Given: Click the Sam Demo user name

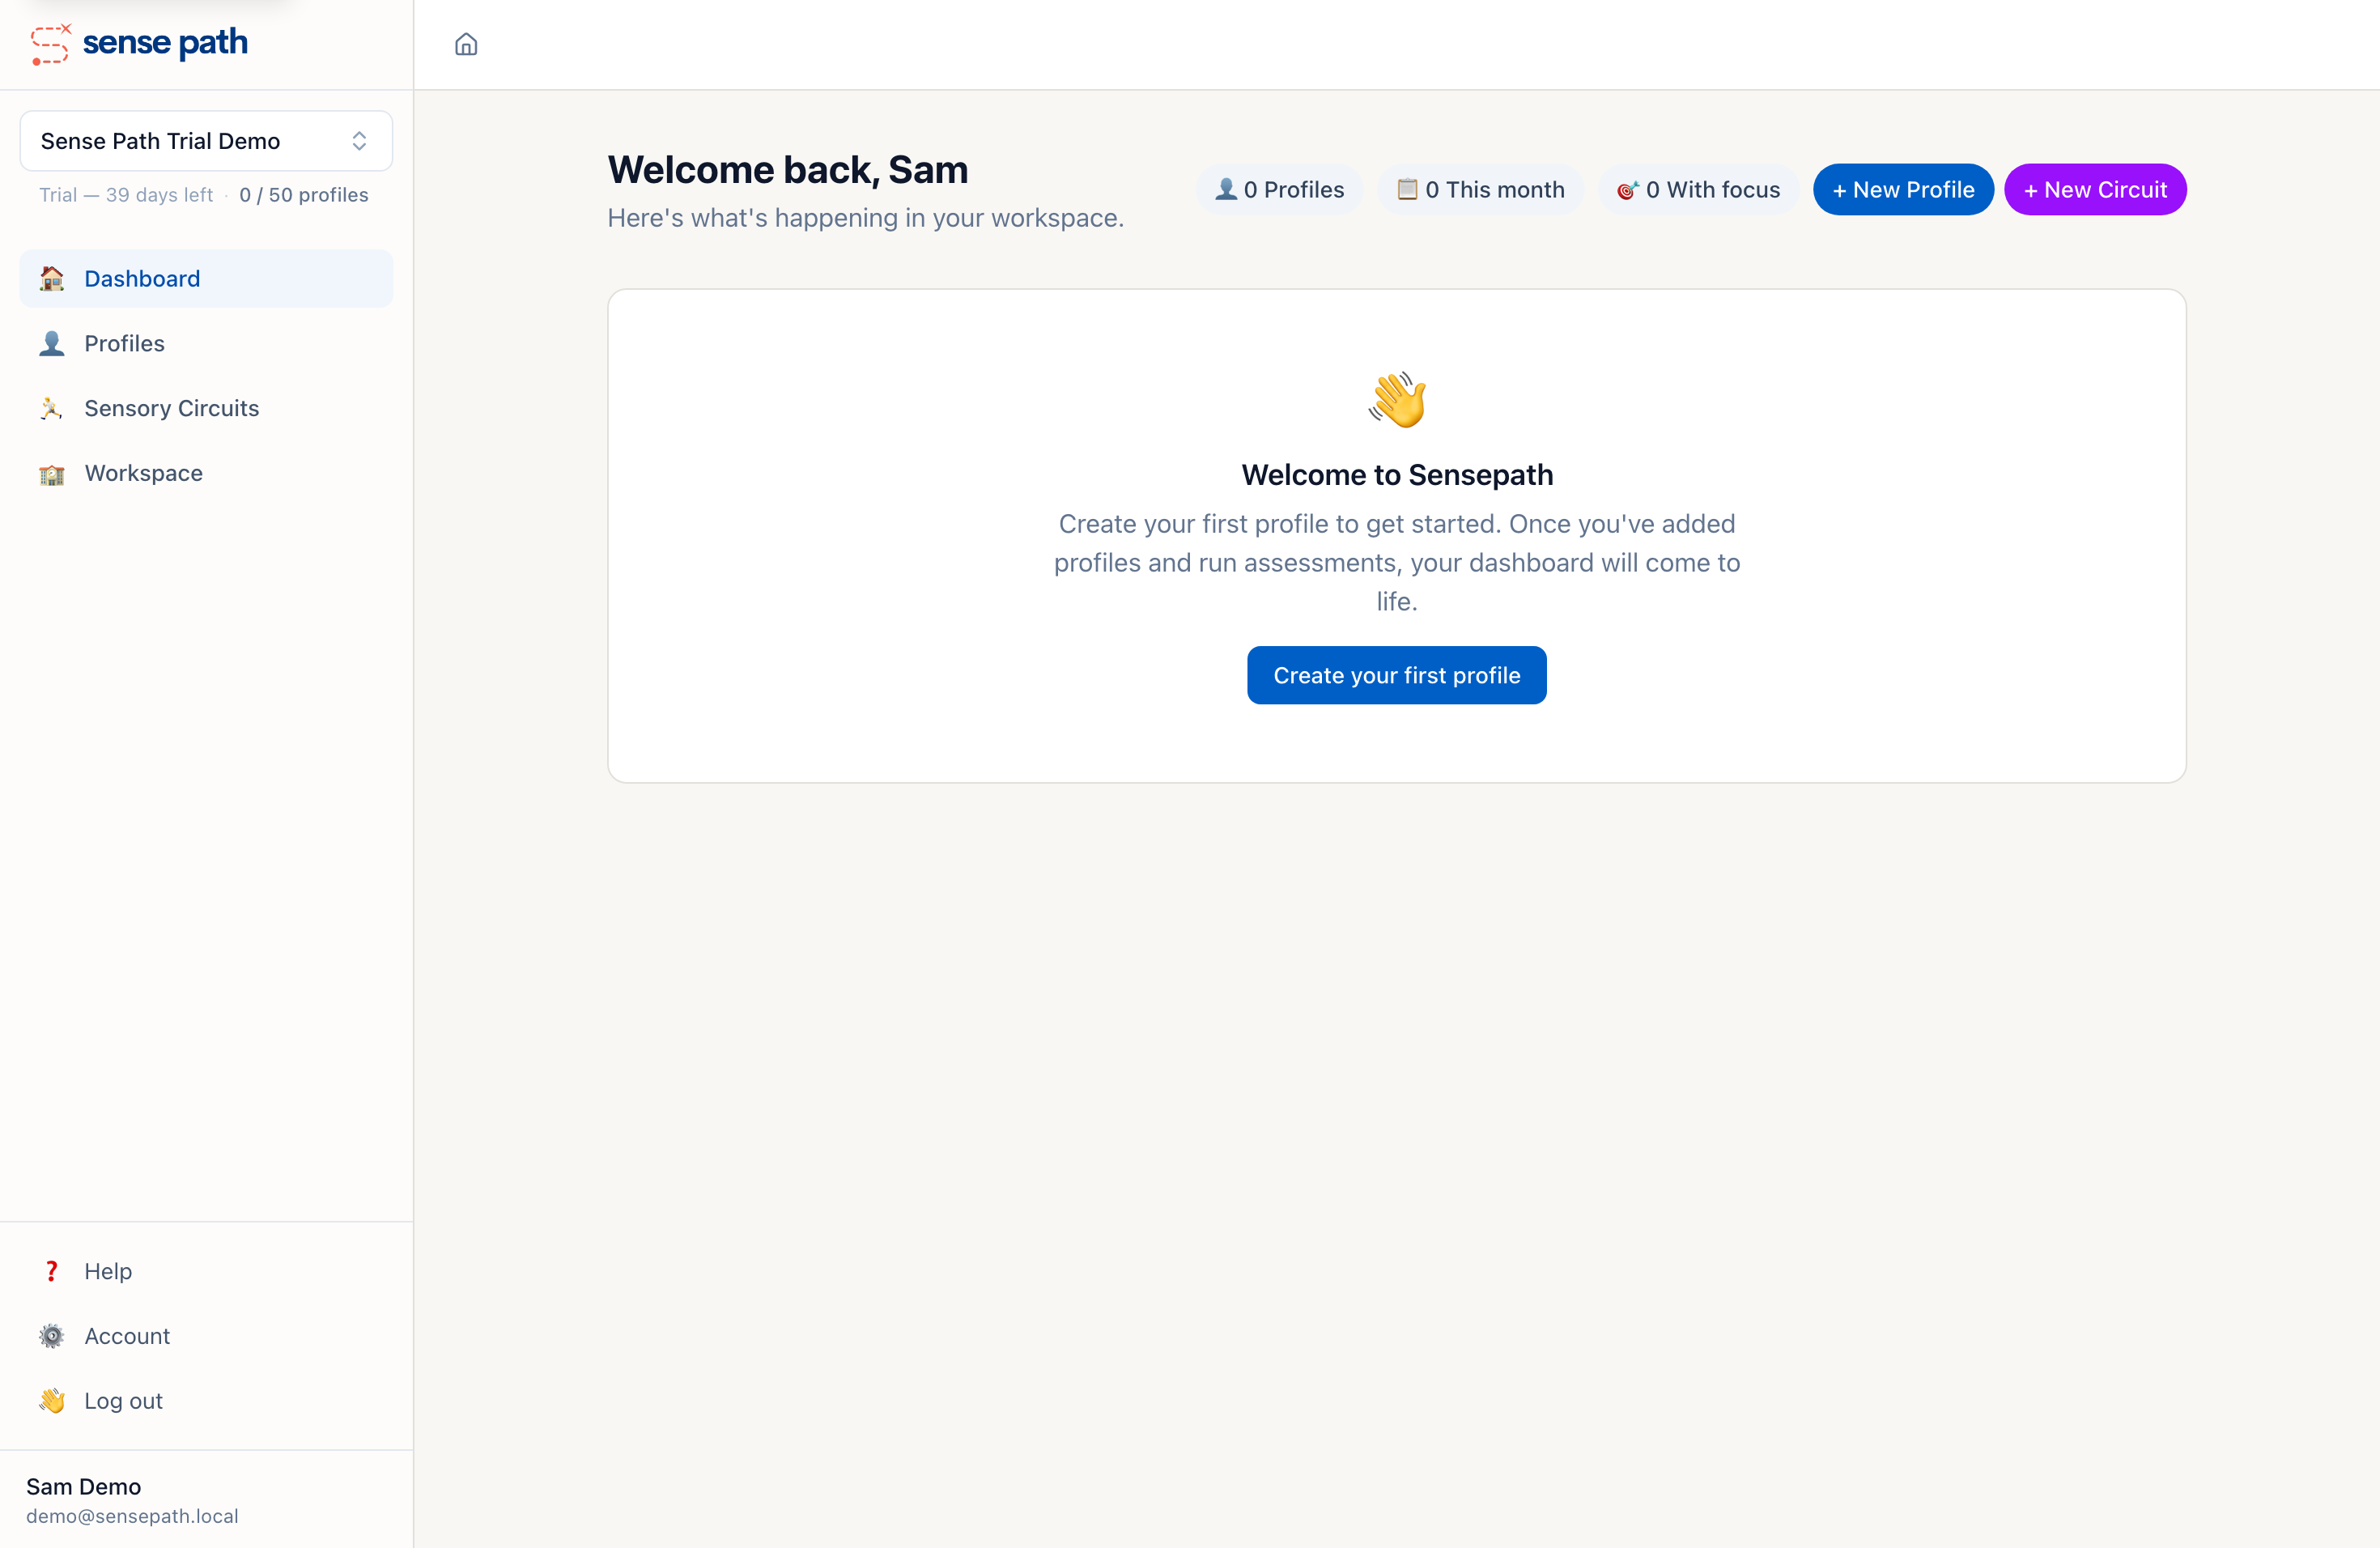Looking at the screenshot, I should (x=83, y=1486).
